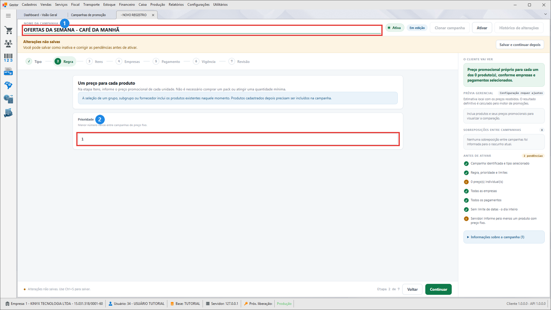The image size is (551, 310).
Task: Open the Configurações menu
Action: tap(198, 4)
